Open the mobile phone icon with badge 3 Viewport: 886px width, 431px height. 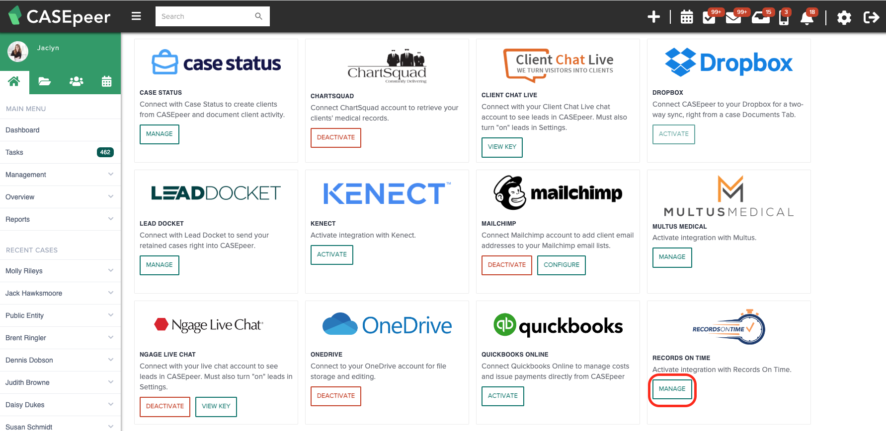[784, 18]
